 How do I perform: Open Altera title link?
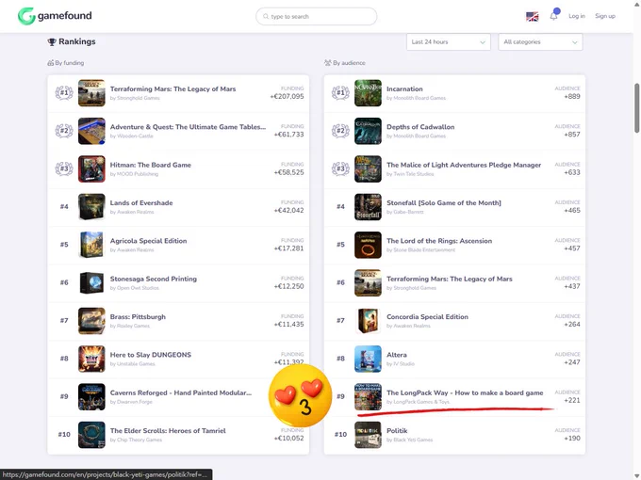[397, 355]
